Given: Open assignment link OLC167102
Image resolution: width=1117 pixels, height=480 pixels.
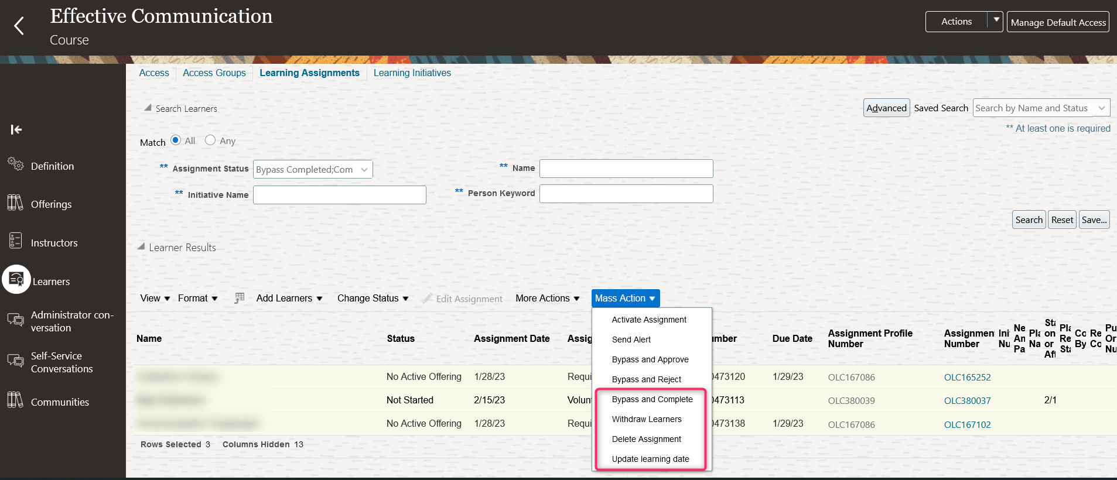Looking at the screenshot, I should click(x=967, y=424).
